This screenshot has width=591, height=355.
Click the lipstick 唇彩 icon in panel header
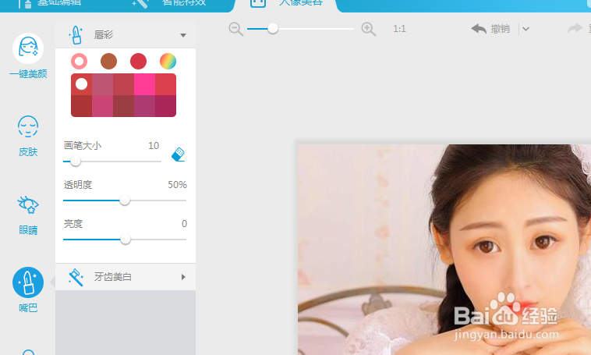[x=76, y=35]
